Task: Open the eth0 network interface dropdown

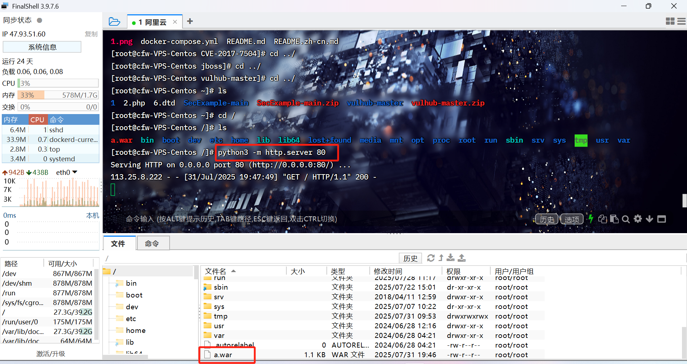Action: [74, 172]
